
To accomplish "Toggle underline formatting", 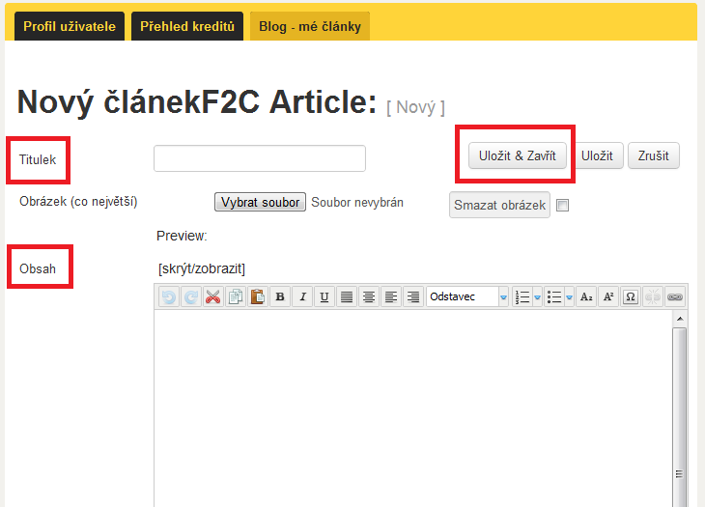I will [x=324, y=297].
